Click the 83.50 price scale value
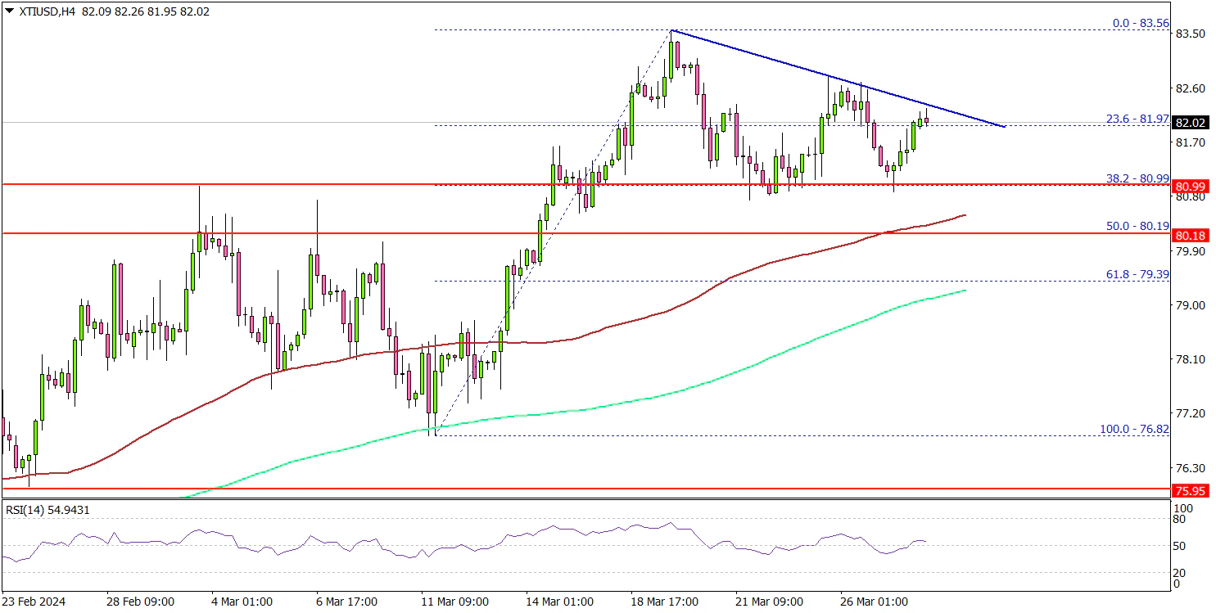The image size is (1216, 613). click(x=1187, y=34)
